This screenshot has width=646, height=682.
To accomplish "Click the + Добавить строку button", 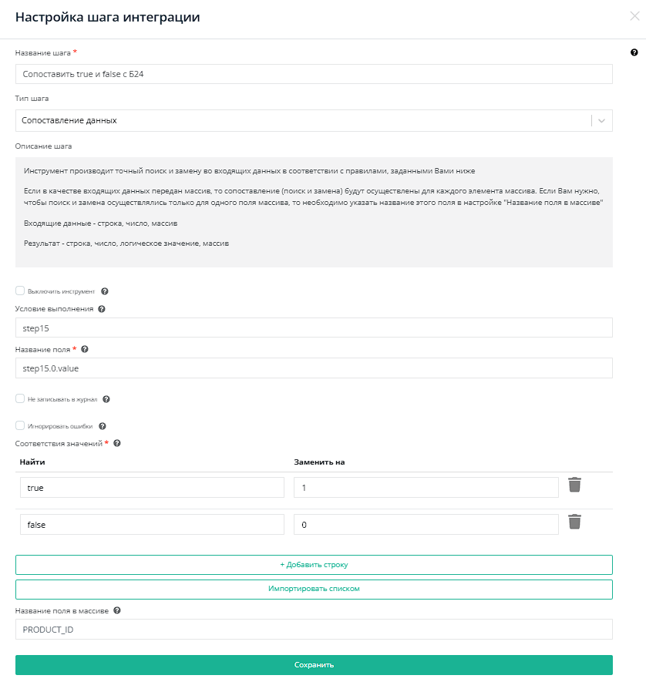I will [314, 565].
